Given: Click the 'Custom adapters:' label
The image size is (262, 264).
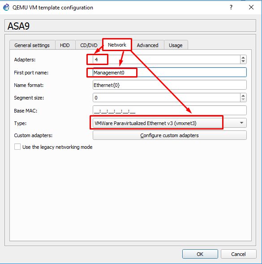Looking at the screenshot, I should [x=33, y=135].
